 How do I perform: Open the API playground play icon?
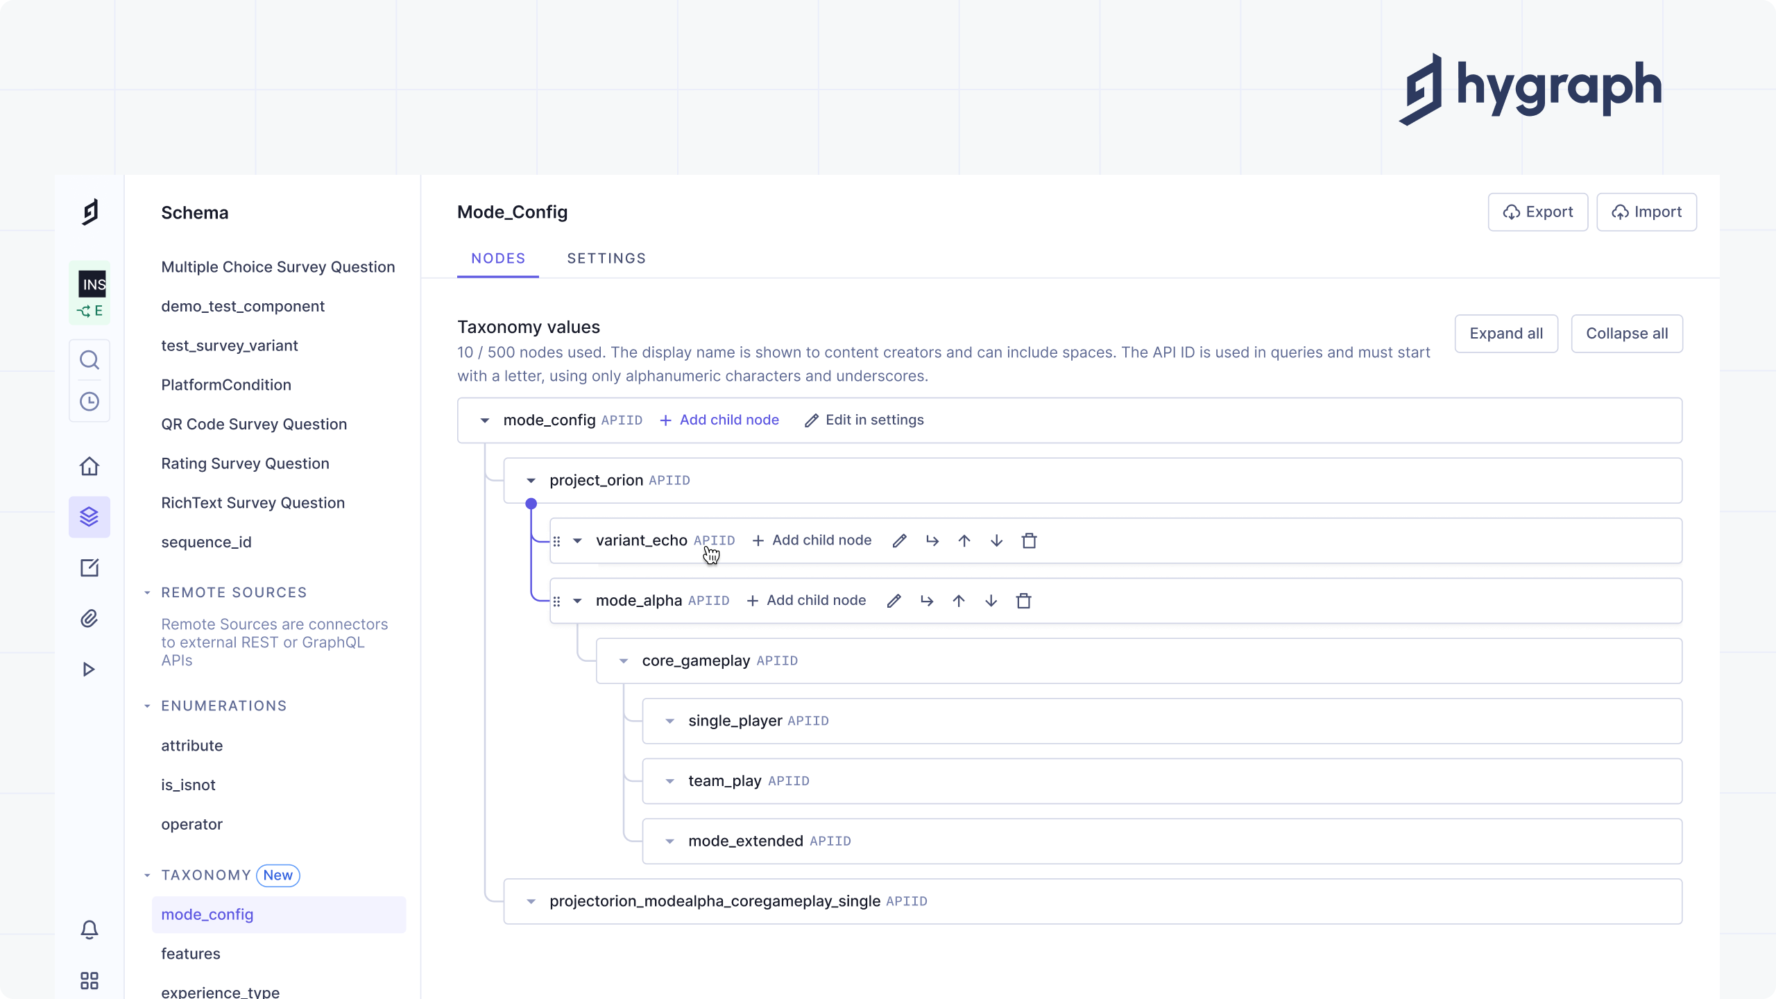coord(89,669)
